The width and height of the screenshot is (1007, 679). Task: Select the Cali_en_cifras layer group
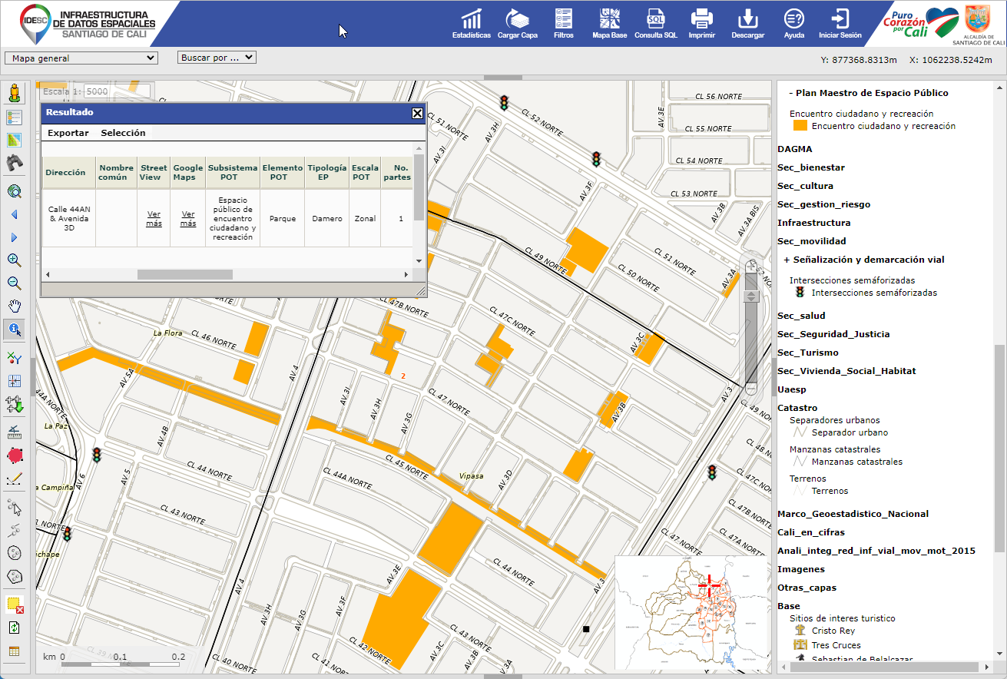pyautogui.click(x=810, y=532)
